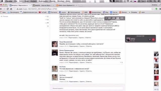
Task: Click Удалить under Роман Перевощиков's post
Action: pyautogui.click(x=82, y=62)
